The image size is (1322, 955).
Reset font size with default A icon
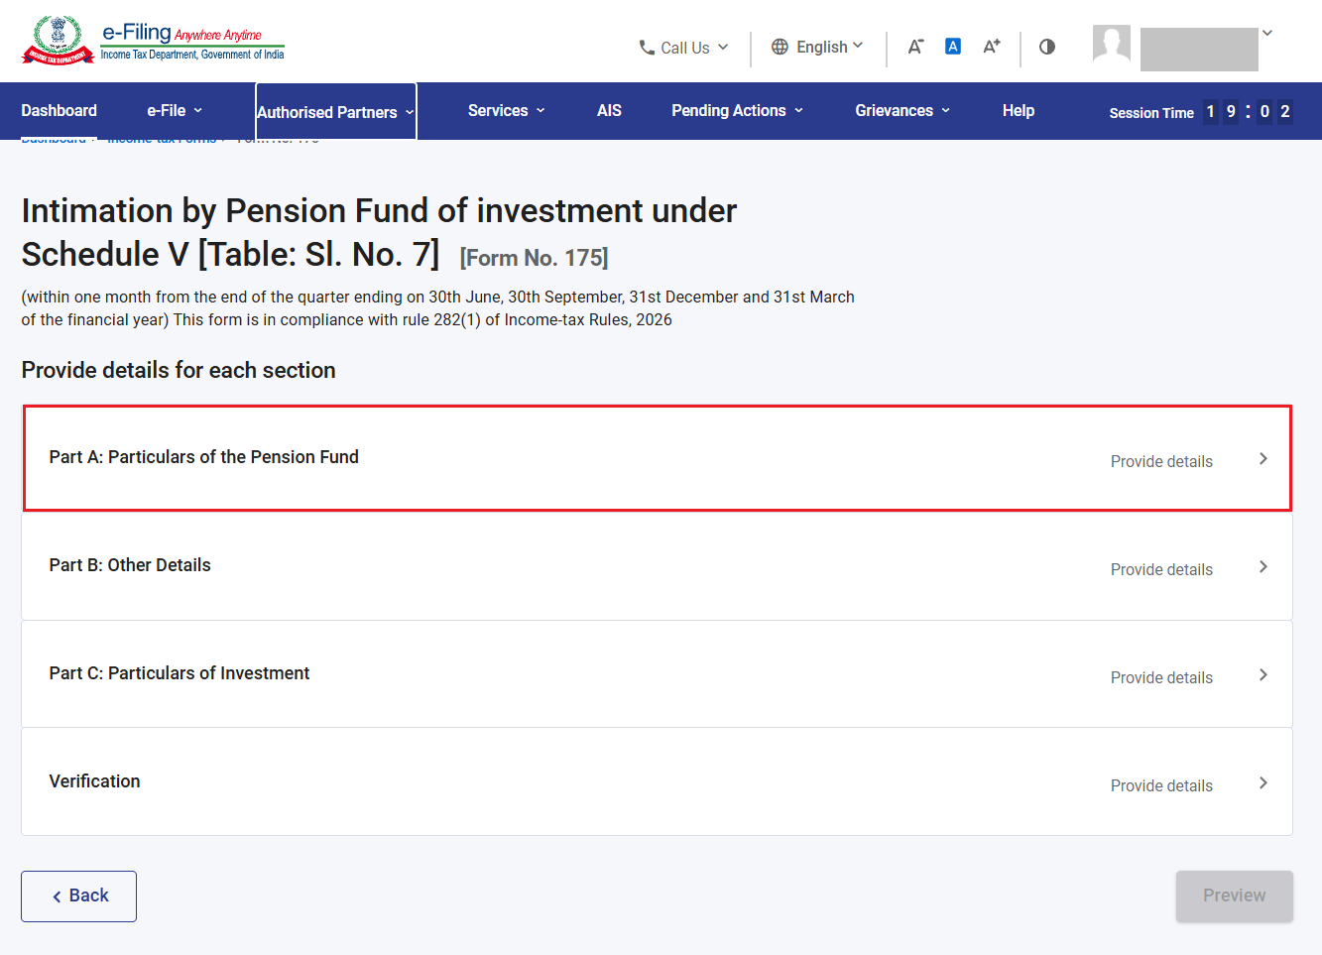click(x=953, y=46)
